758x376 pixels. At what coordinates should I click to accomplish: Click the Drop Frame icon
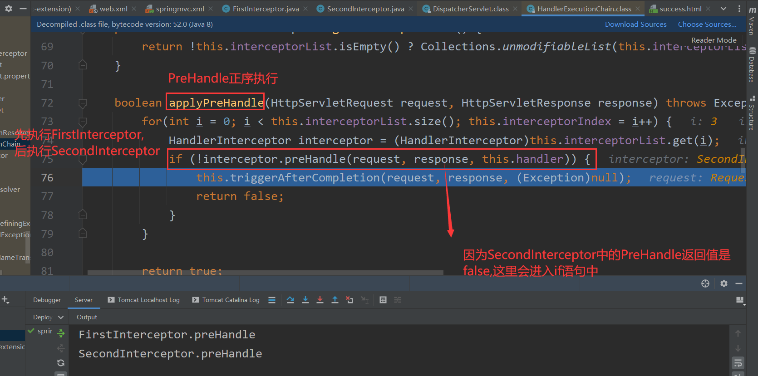coord(349,300)
